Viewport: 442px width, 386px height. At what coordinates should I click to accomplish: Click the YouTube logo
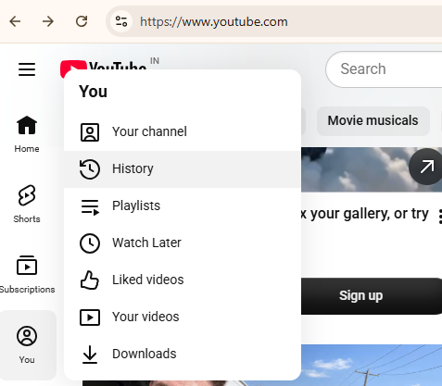104,66
